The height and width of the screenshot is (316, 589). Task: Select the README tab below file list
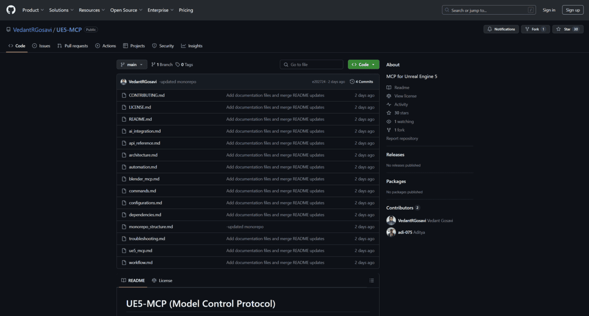[133, 280]
